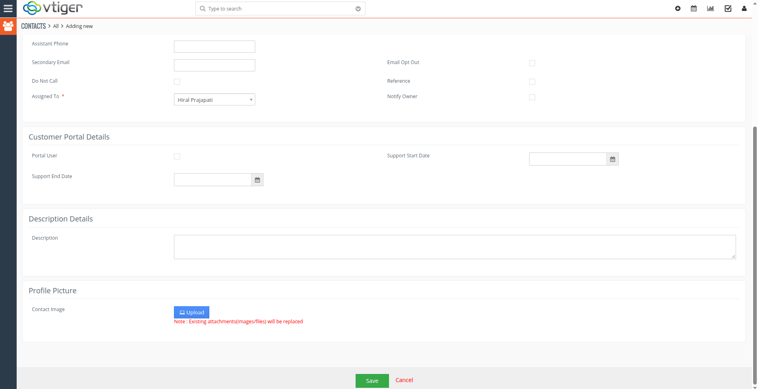758x389 pixels.
Task: Toggle the Notify Owner checkbox
Action: [532, 97]
